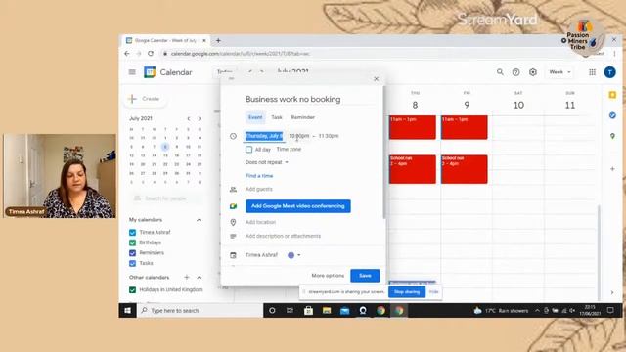Add other calendars plus icon

click(187, 277)
